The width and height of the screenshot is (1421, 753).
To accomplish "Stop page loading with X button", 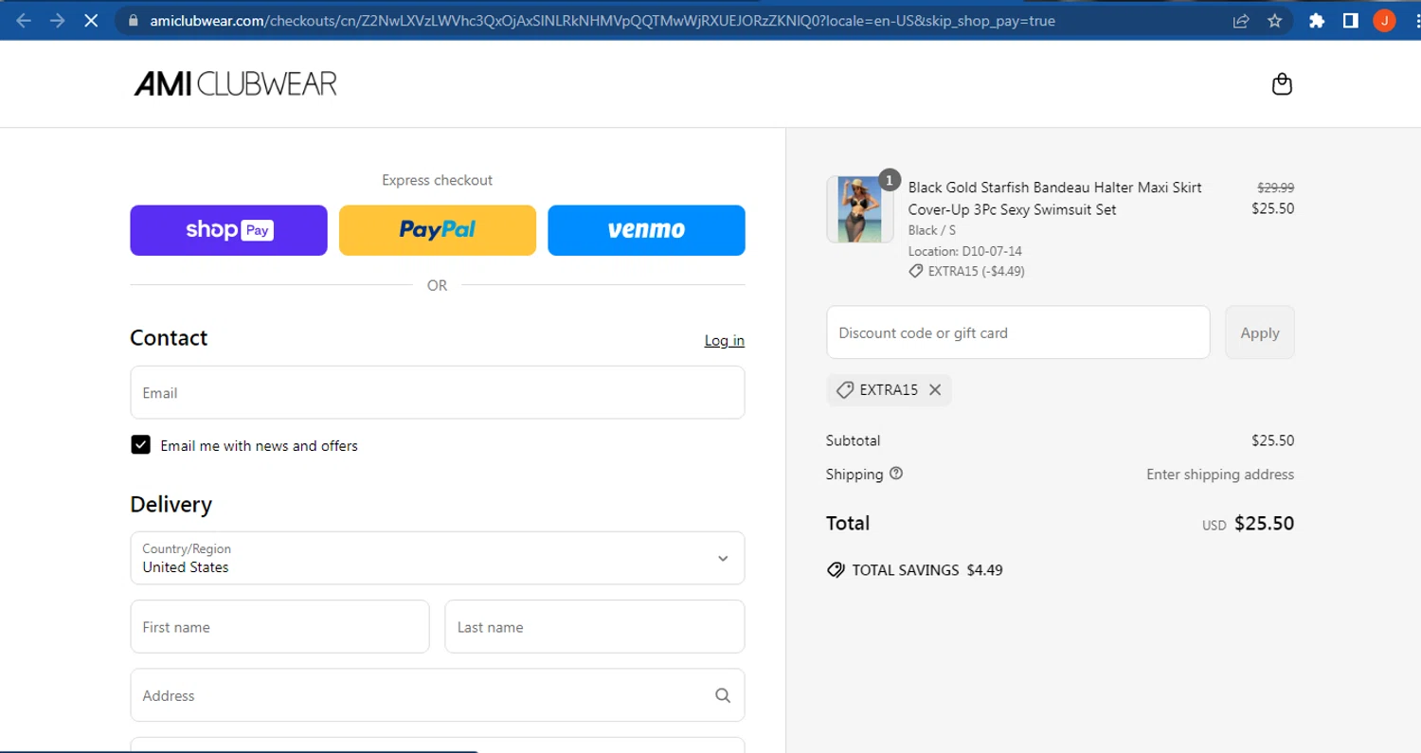I will 91,20.
